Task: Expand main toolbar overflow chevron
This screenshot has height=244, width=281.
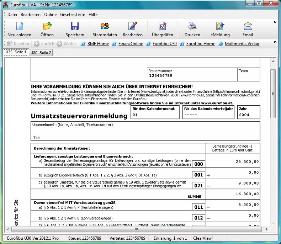Action: (x=275, y=22)
